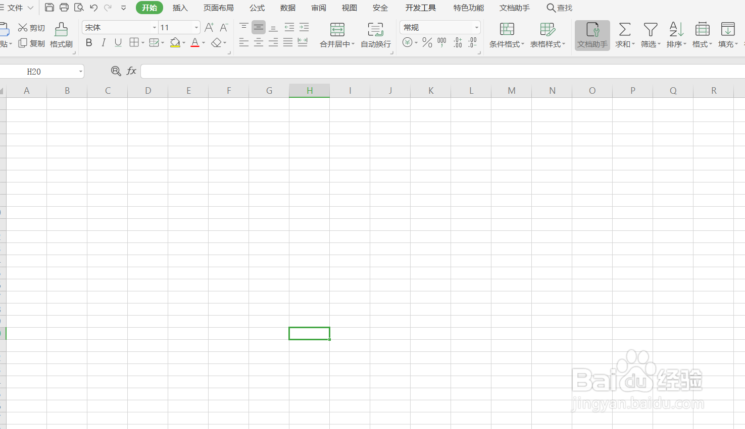Open the 开发工具 tab

(x=421, y=8)
